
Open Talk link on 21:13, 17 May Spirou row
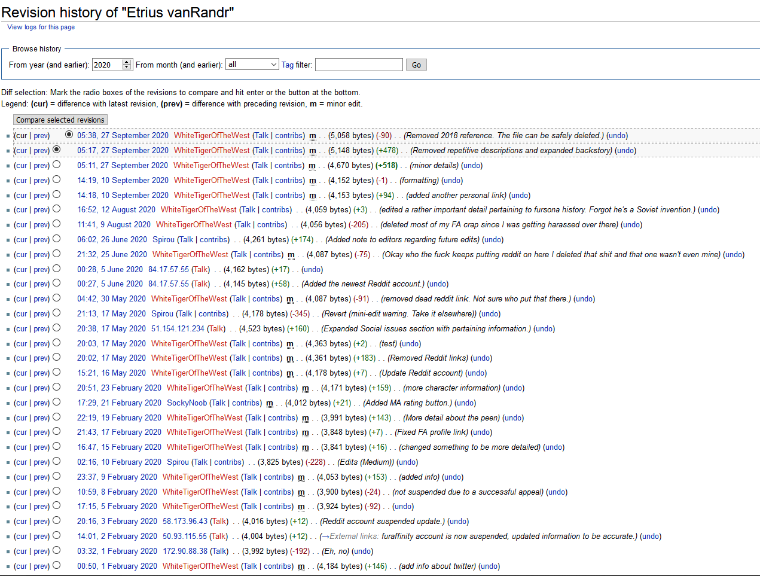pyautogui.click(x=185, y=314)
